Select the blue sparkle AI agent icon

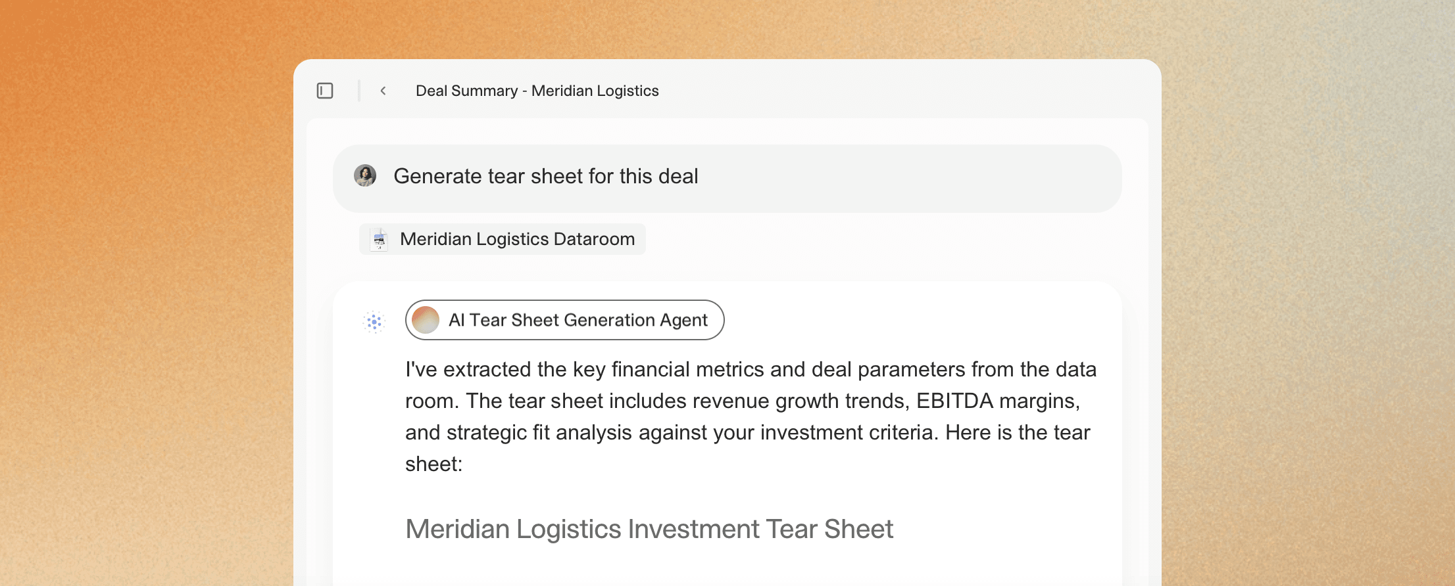point(374,320)
